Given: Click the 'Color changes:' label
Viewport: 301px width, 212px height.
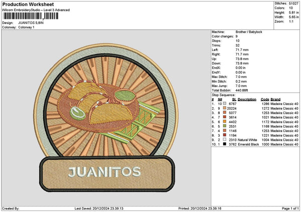Looking at the screenshot, I should tap(223, 36).
